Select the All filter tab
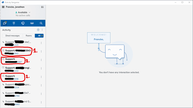193x108 pixels. point(39,36)
